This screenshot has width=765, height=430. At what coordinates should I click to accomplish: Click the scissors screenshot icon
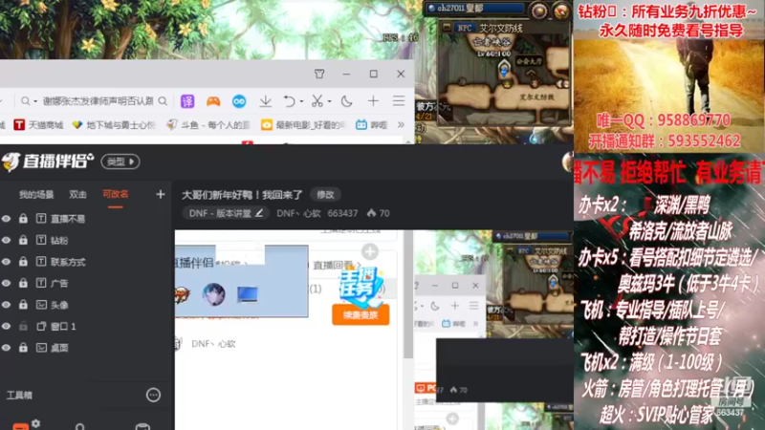(x=317, y=101)
